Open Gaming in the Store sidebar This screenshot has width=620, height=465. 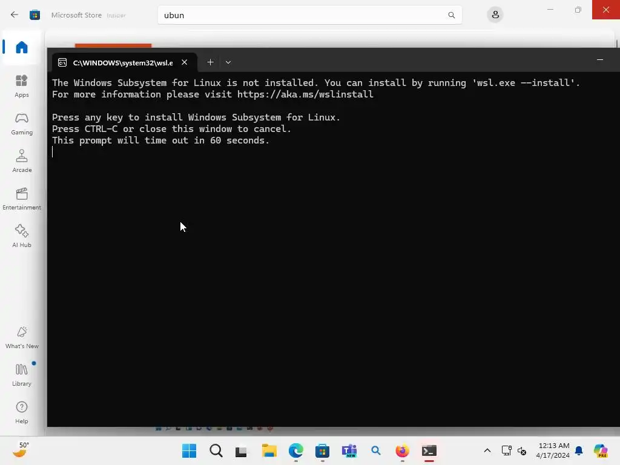(22, 124)
